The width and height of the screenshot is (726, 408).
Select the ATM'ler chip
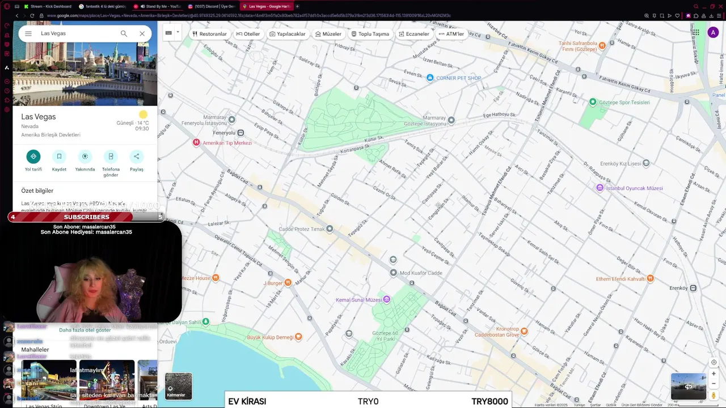pyautogui.click(x=451, y=34)
